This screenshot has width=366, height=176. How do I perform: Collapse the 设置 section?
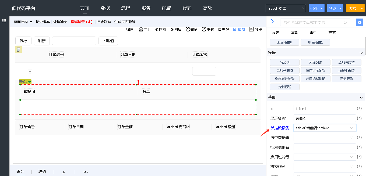pyautogui.click(x=361, y=53)
